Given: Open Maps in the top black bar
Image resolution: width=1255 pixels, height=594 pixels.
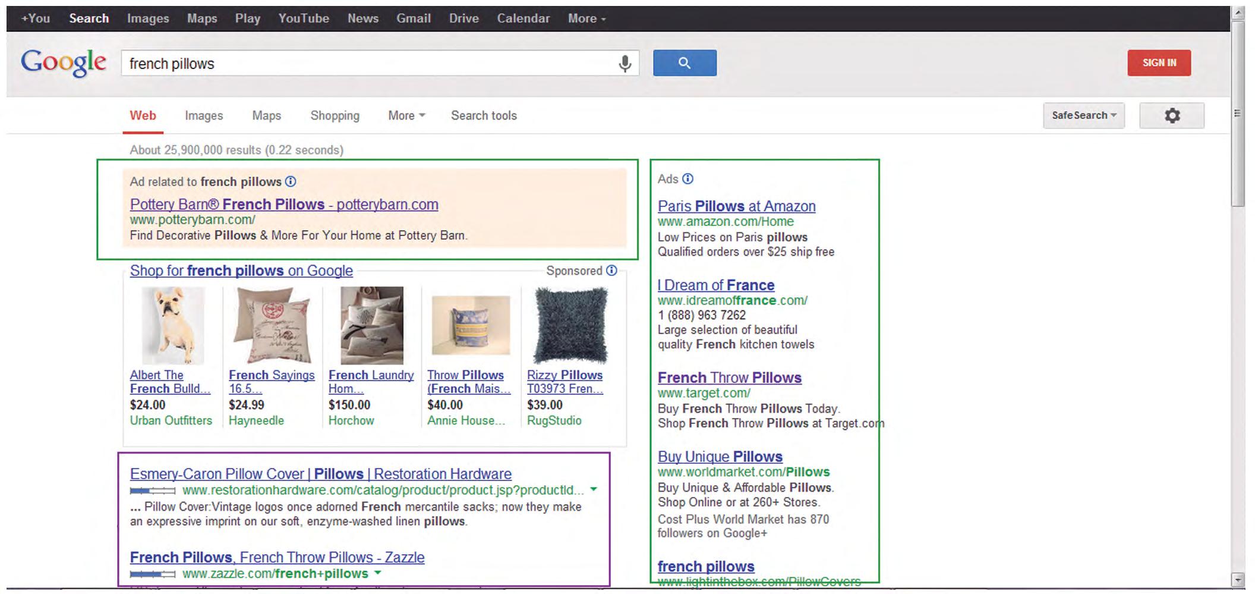Looking at the screenshot, I should coord(202,18).
